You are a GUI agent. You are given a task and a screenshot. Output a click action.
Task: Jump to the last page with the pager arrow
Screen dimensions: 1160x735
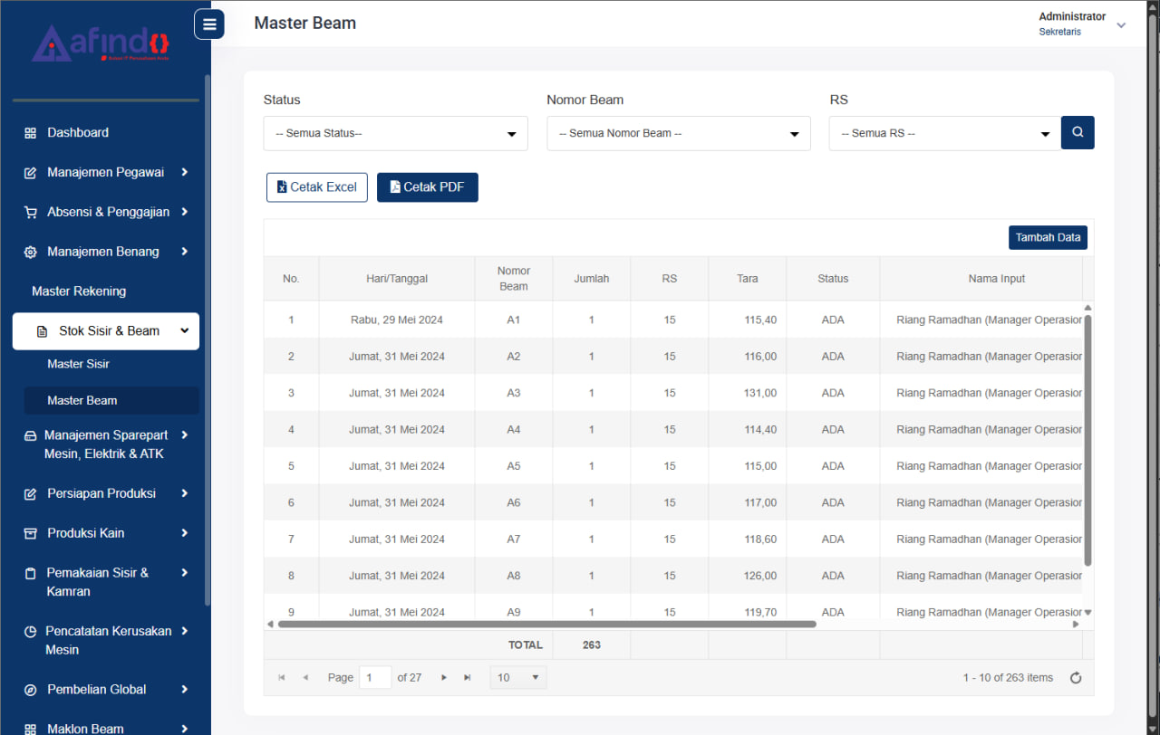468,677
